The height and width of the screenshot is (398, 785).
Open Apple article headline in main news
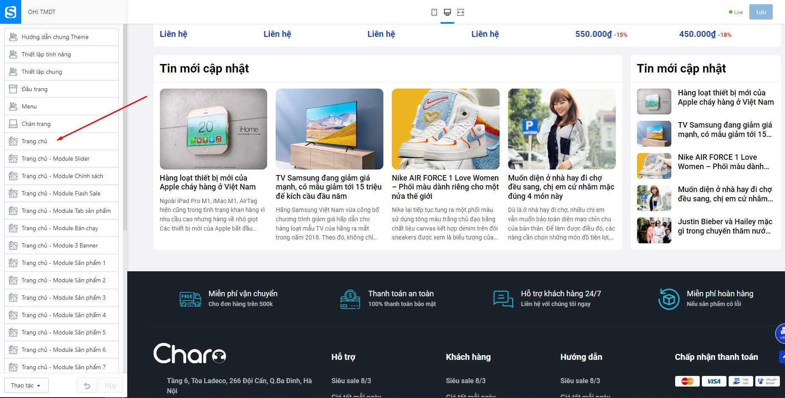point(207,182)
